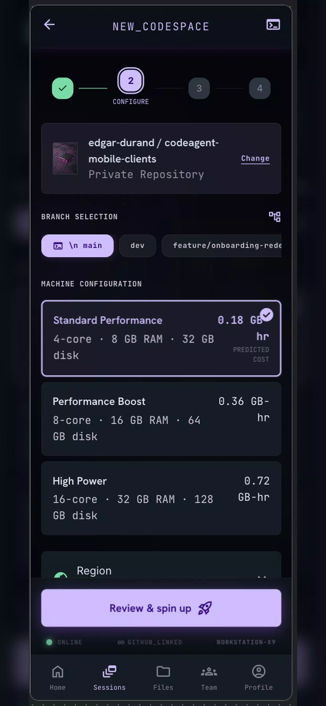Click Review & spin up button
This screenshot has width=326, height=706.
[x=161, y=608]
